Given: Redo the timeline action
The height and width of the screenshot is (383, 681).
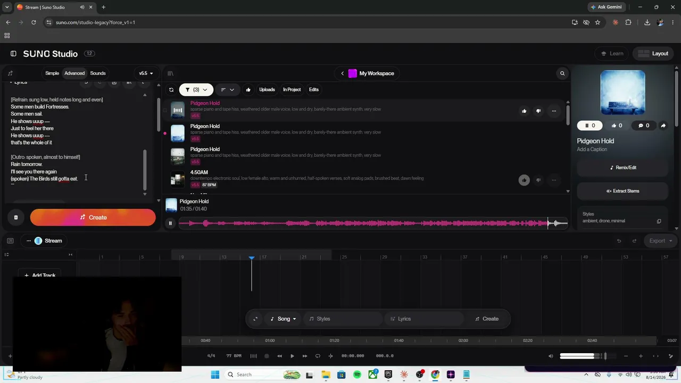Looking at the screenshot, I should pyautogui.click(x=634, y=241).
